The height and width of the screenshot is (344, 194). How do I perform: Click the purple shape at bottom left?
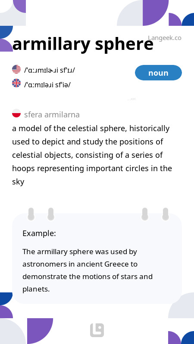[40, 331]
